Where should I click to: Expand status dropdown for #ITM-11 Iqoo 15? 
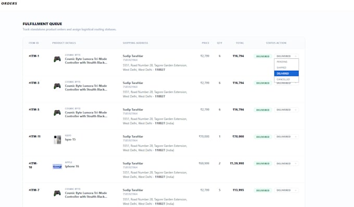point(286,137)
